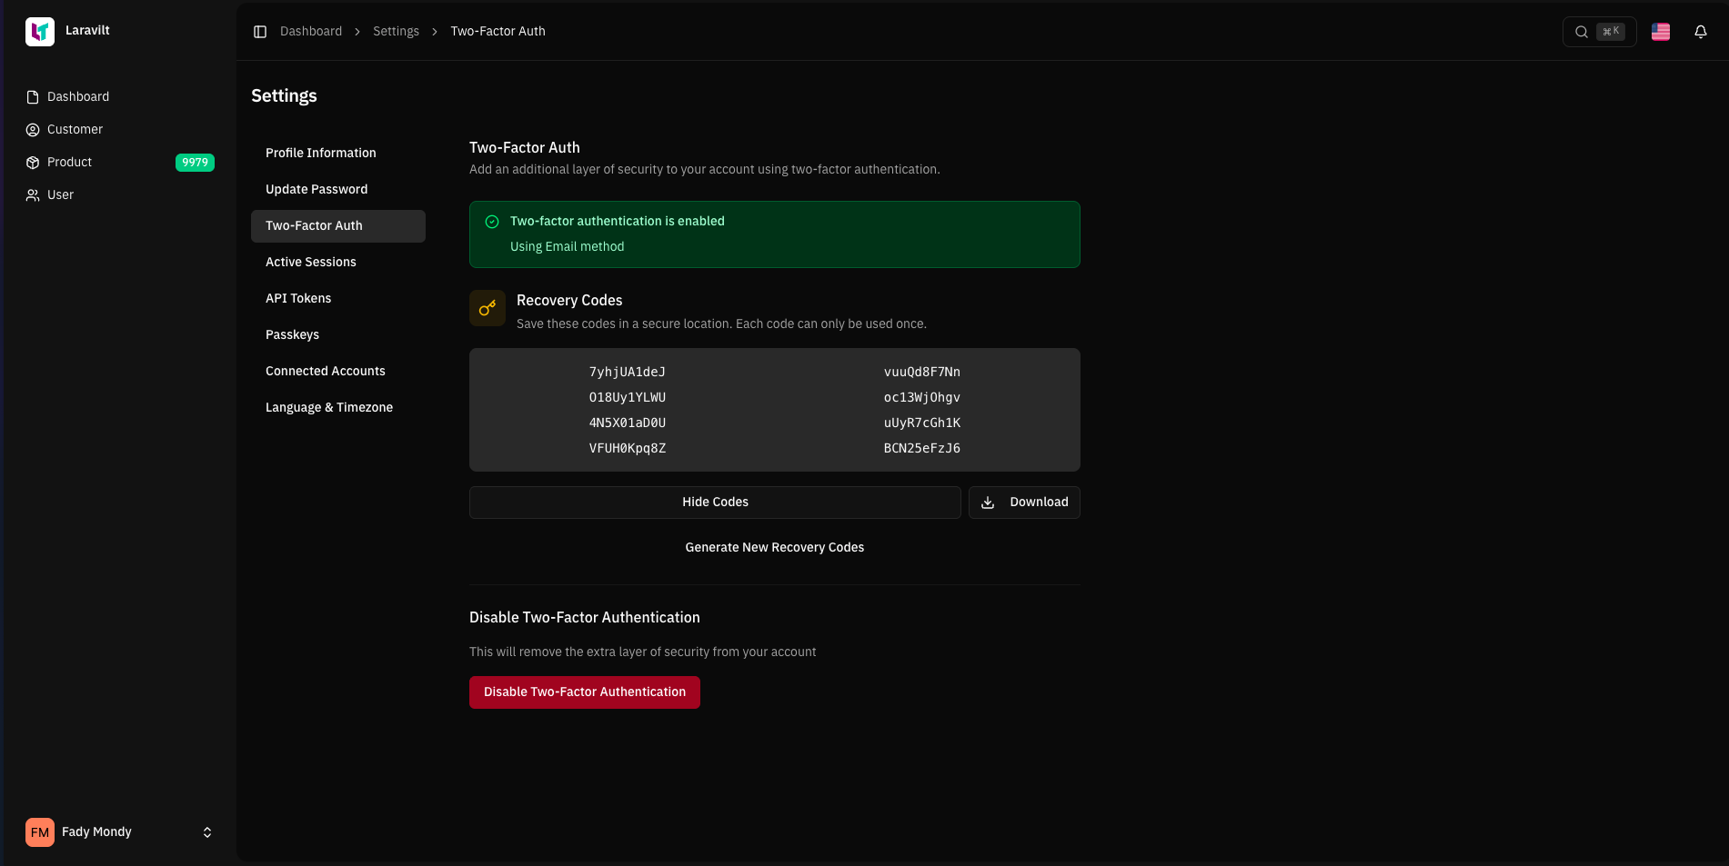Expand the Fady Mondy user menu chevron
This screenshot has width=1729, height=866.
(206, 831)
